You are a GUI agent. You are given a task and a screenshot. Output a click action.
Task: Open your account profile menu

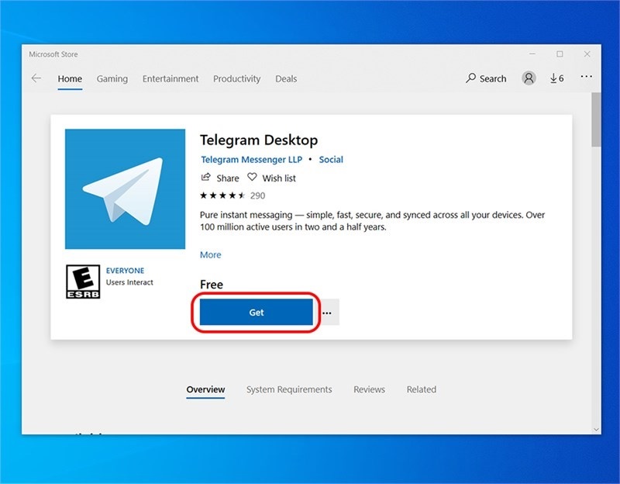pyautogui.click(x=528, y=78)
